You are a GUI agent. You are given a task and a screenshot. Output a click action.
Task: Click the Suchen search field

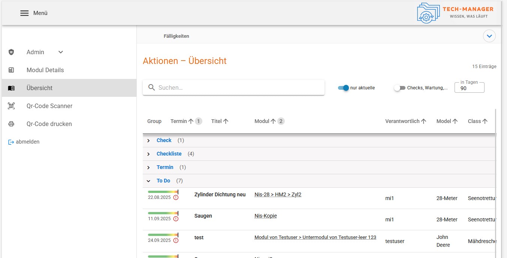click(233, 87)
